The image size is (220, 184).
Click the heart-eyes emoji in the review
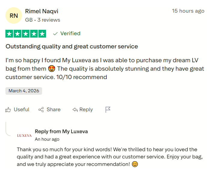(51, 69)
